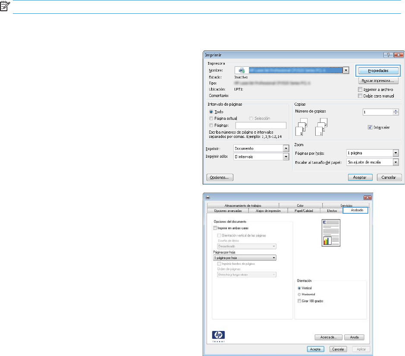
Task: Expand the printer Nombre dropdown
Action: tap(346, 70)
